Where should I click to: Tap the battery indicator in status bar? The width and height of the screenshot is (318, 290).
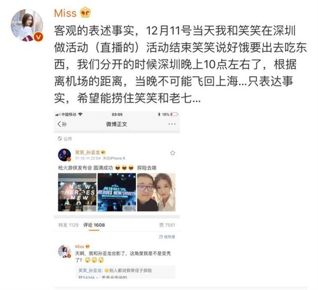click(174, 115)
